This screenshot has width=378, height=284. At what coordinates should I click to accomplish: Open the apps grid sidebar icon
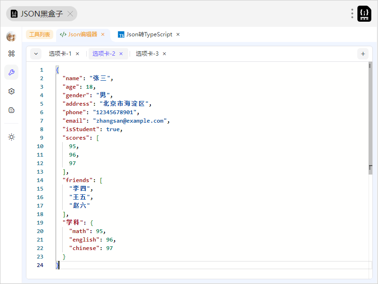click(11, 54)
